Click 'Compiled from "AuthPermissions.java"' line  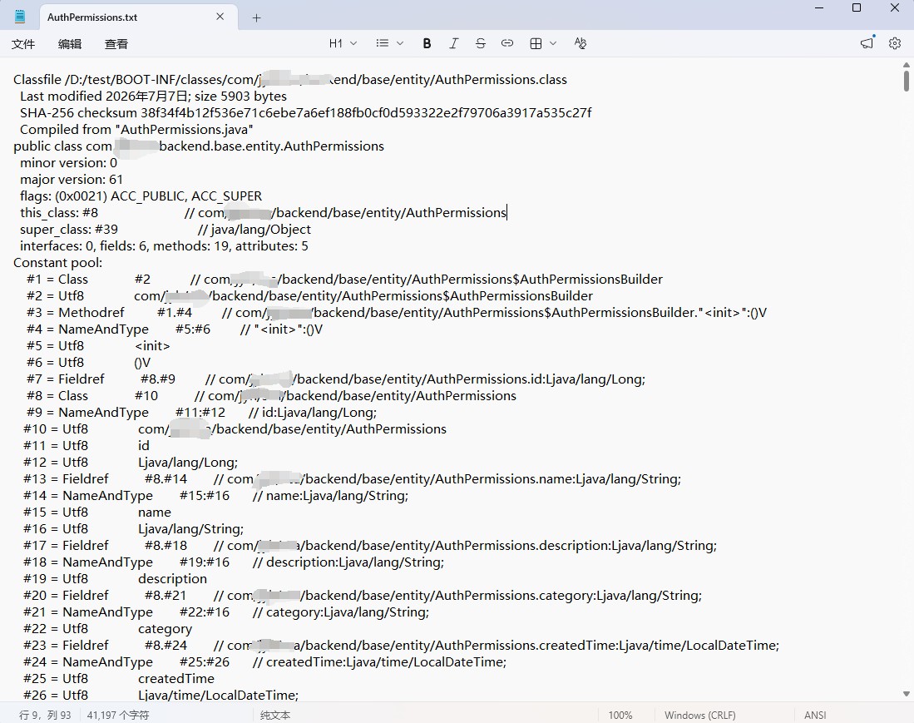pyautogui.click(x=136, y=130)
